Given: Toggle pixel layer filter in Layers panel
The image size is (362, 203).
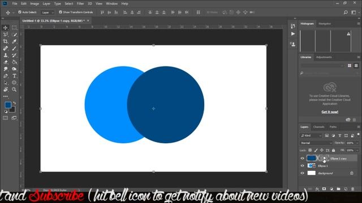Looking at the screenshot, I should click(x=327, y=135).
